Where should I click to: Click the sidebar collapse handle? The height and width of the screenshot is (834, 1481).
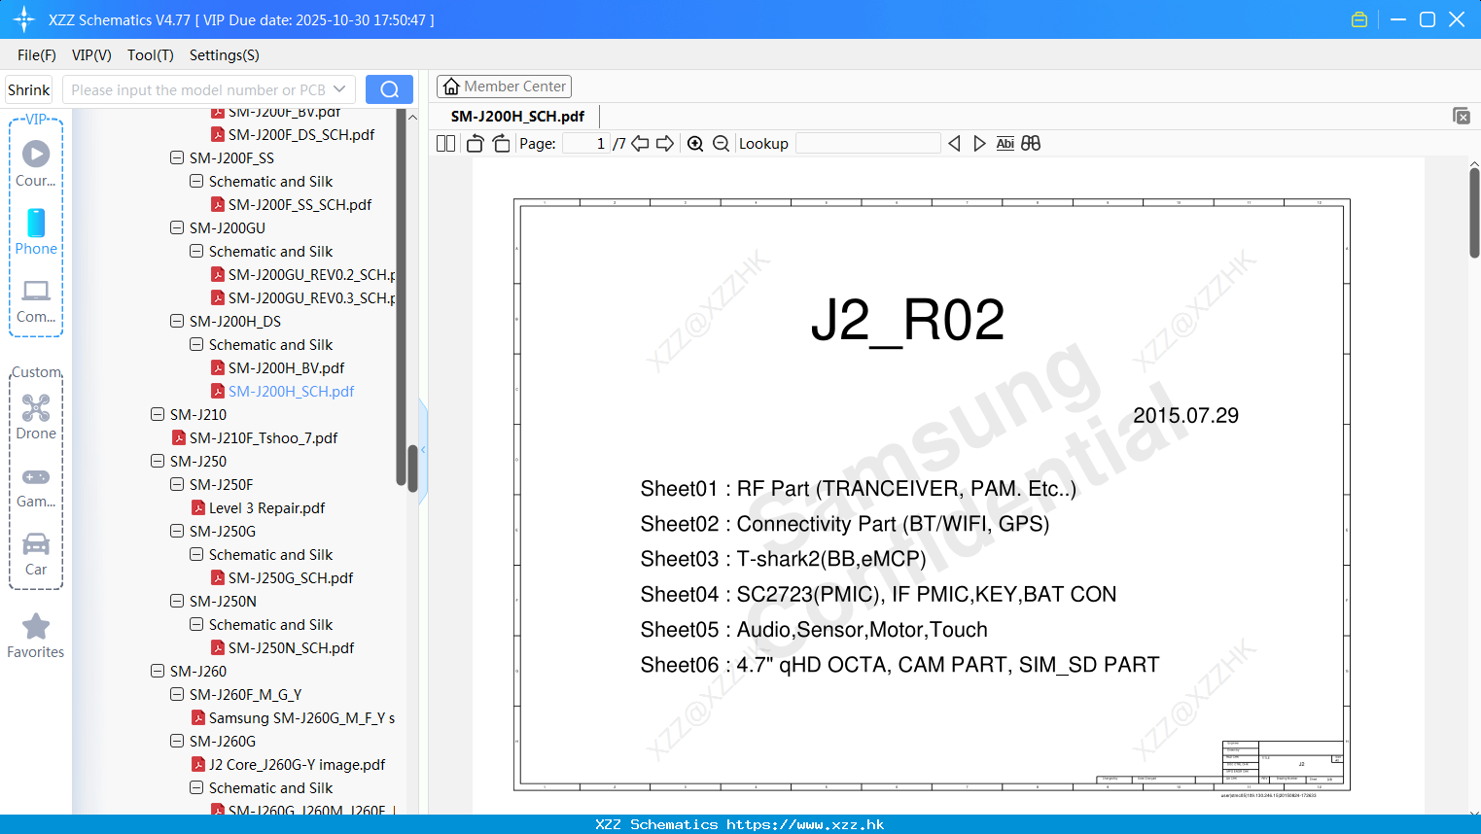423,450
